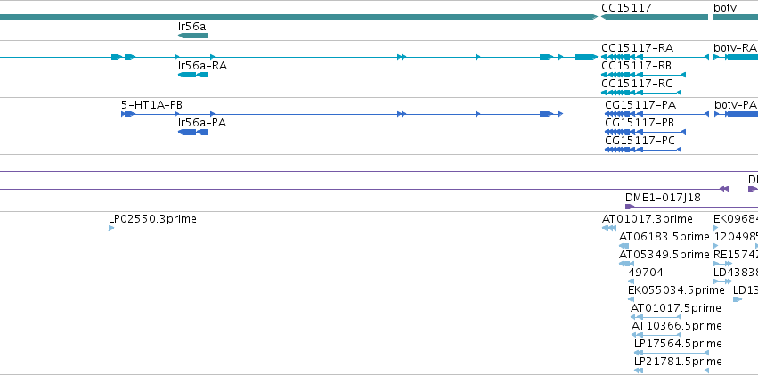Select the botv gene bar
Viewport: 758px width, 375px height.
click(735, 17)
